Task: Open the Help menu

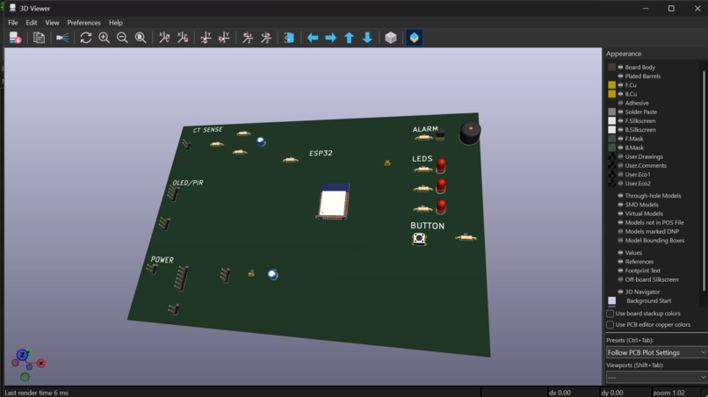Action: 116,22
